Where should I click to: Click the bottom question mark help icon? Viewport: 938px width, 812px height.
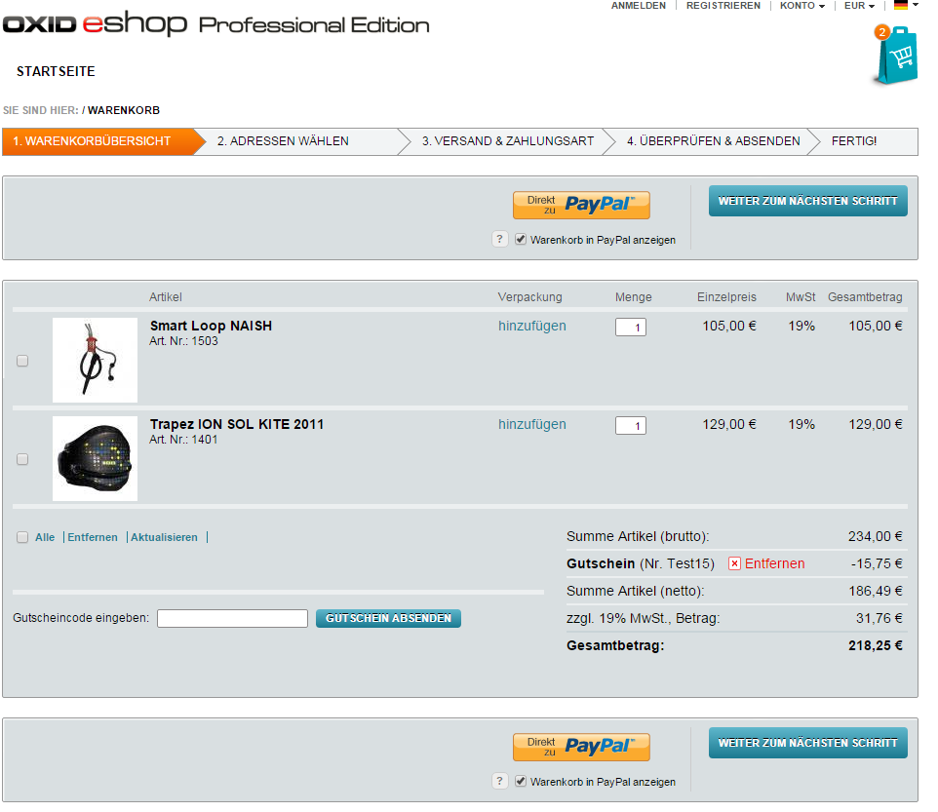(x=500, y=781)
